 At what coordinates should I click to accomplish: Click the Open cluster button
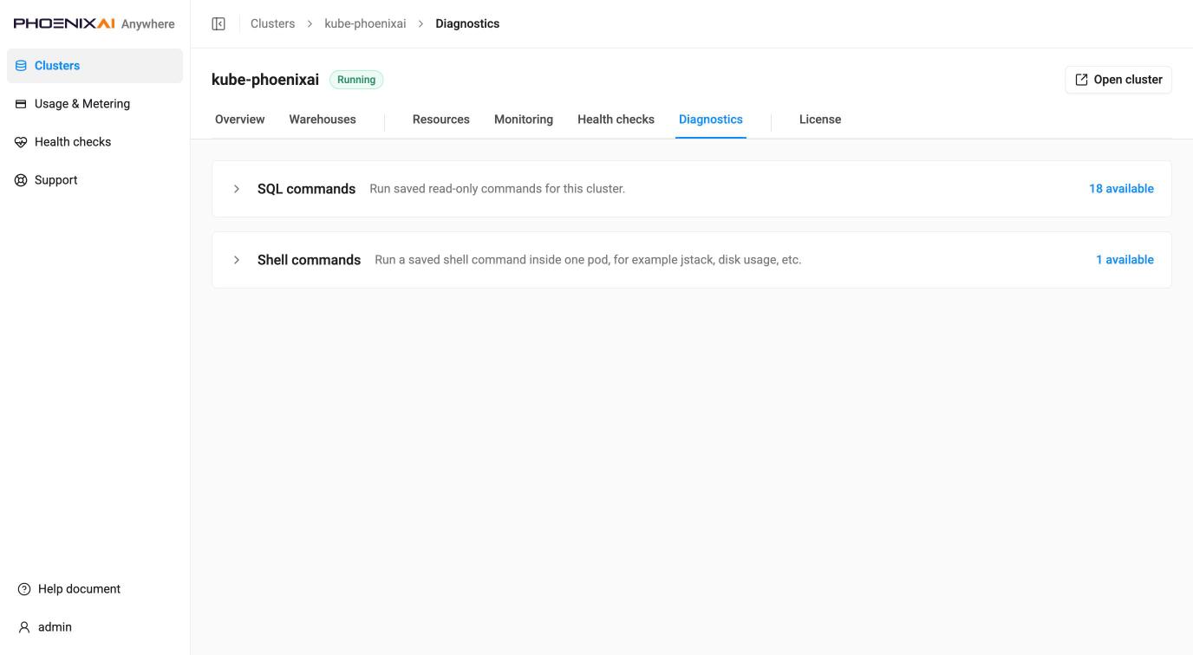point(1118,80)
